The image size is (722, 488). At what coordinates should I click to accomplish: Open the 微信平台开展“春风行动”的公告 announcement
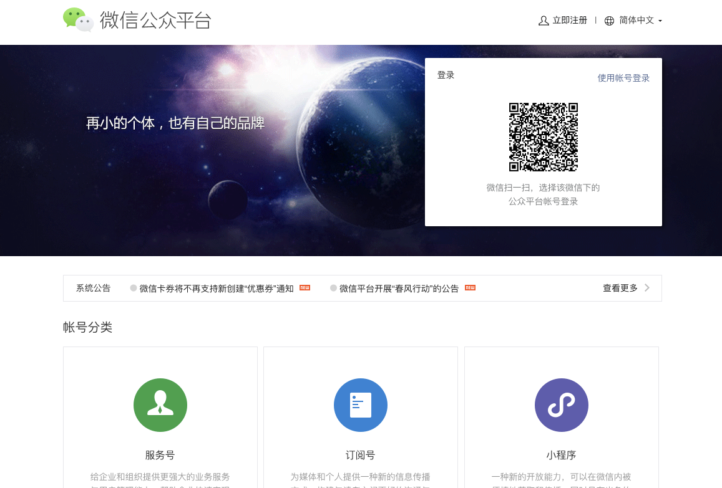pos(399,289)
